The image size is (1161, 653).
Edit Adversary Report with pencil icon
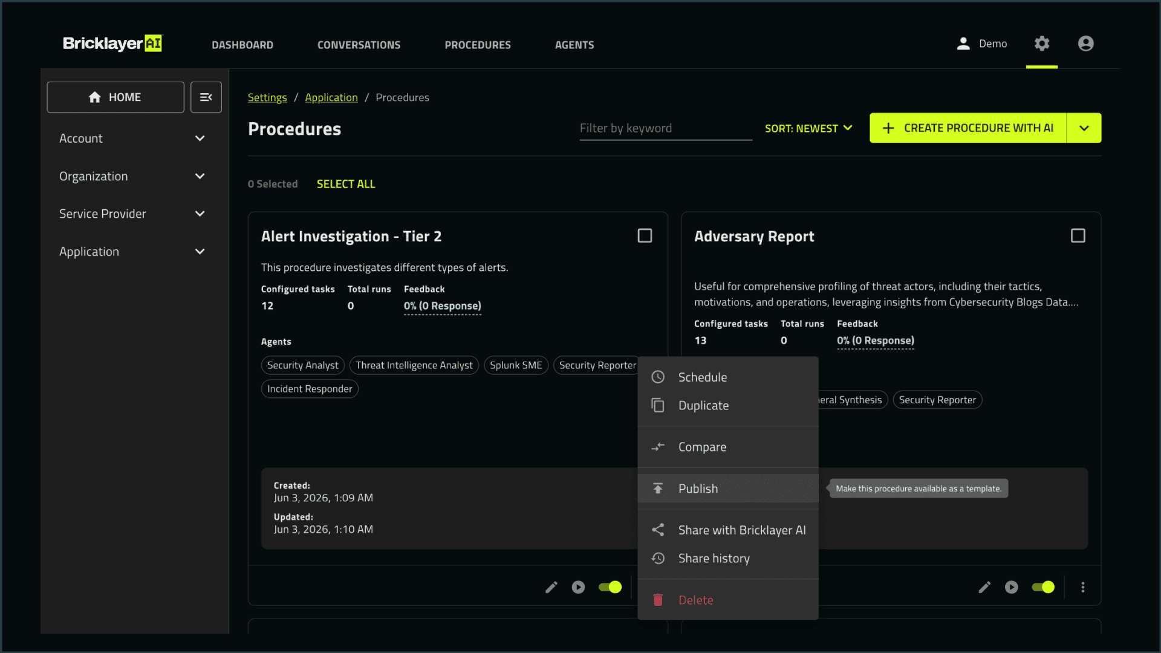(984, 587)
